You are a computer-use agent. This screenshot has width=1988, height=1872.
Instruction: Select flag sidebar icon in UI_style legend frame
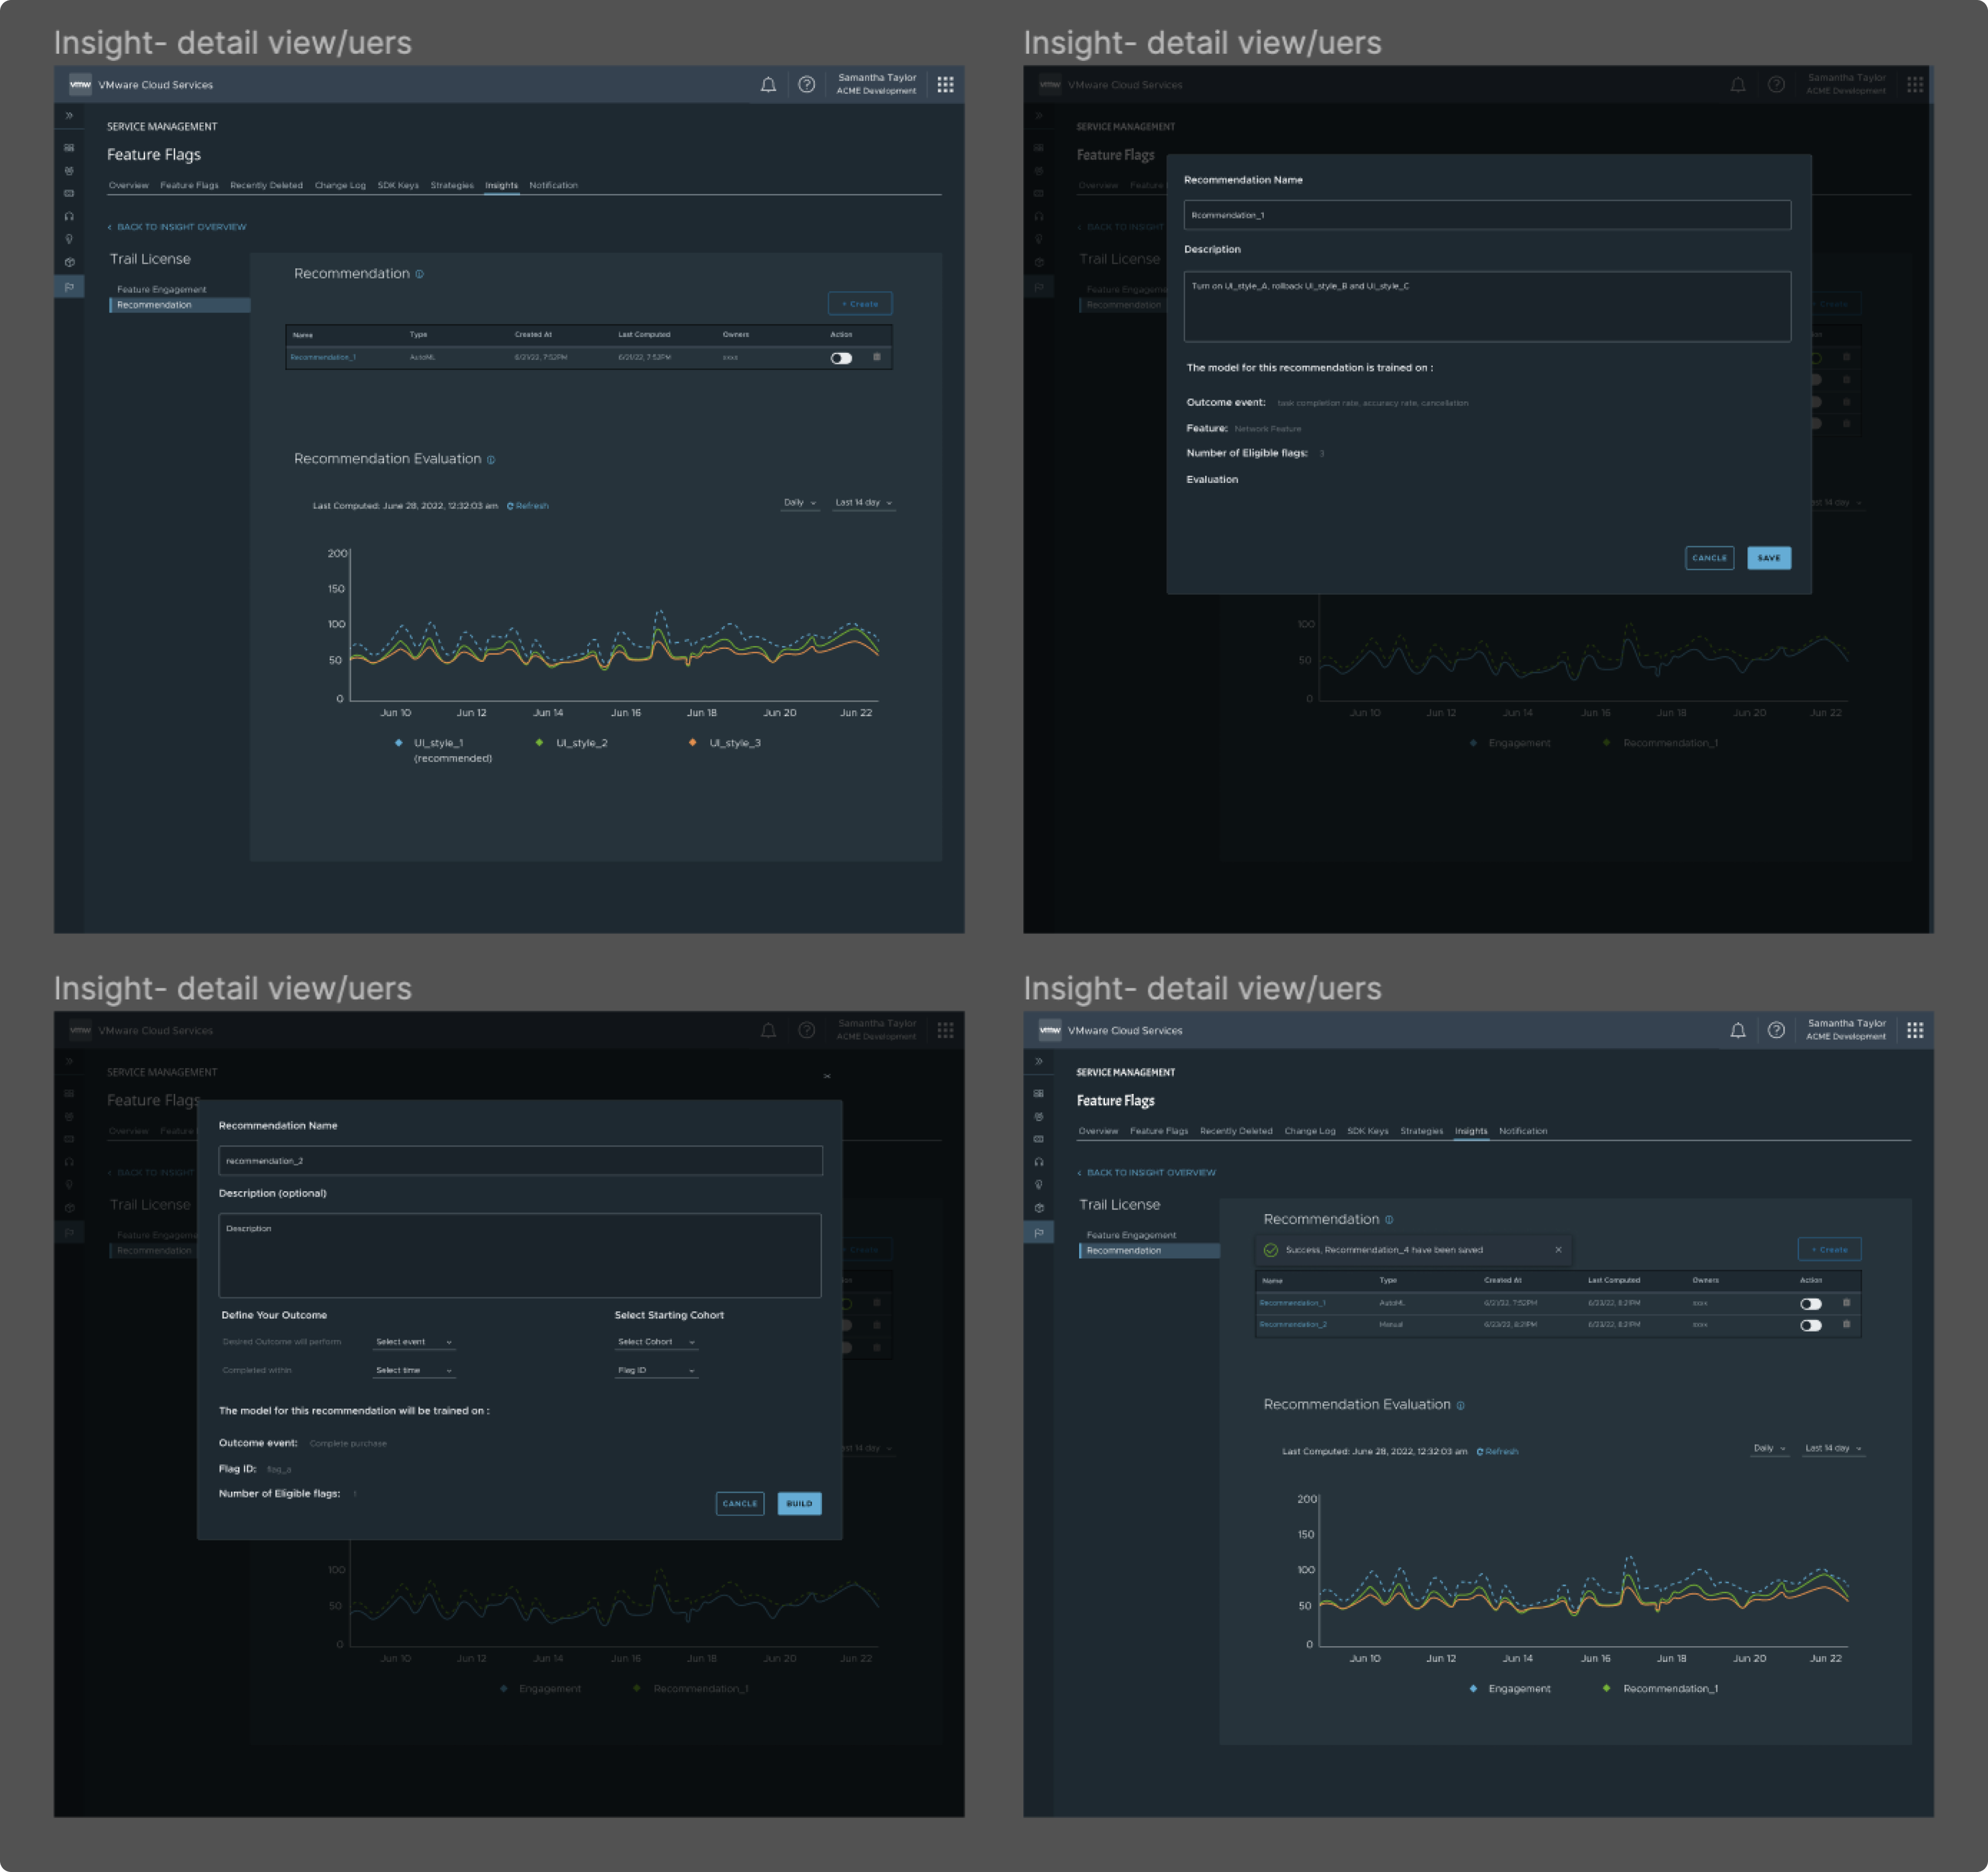tap(69, 287)
